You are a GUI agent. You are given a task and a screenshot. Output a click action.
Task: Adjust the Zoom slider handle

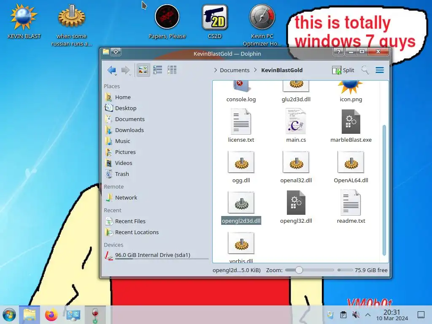[x=299, y=270]
